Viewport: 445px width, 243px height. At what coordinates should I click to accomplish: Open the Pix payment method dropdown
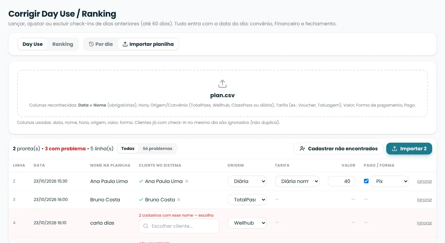tap(389, 181)
